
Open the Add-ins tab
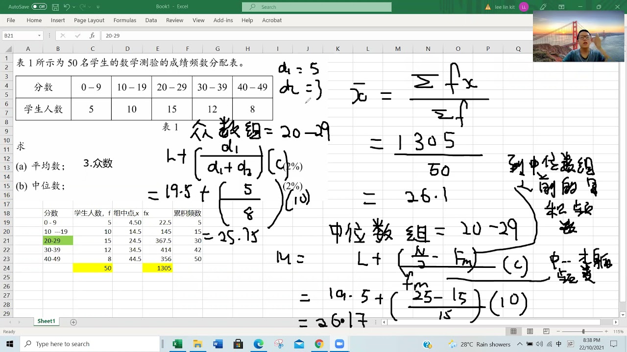[223, 20]
